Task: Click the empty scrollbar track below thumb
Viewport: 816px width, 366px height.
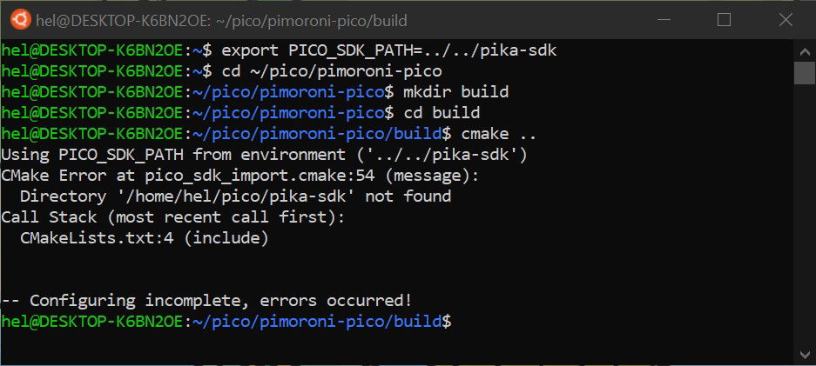Action: (x=806, y=217)
